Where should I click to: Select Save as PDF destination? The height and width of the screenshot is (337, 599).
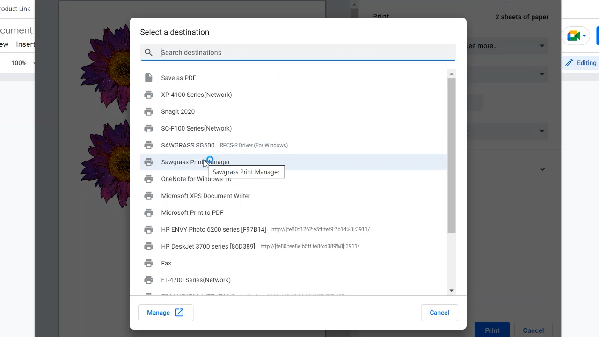point(293,78)
